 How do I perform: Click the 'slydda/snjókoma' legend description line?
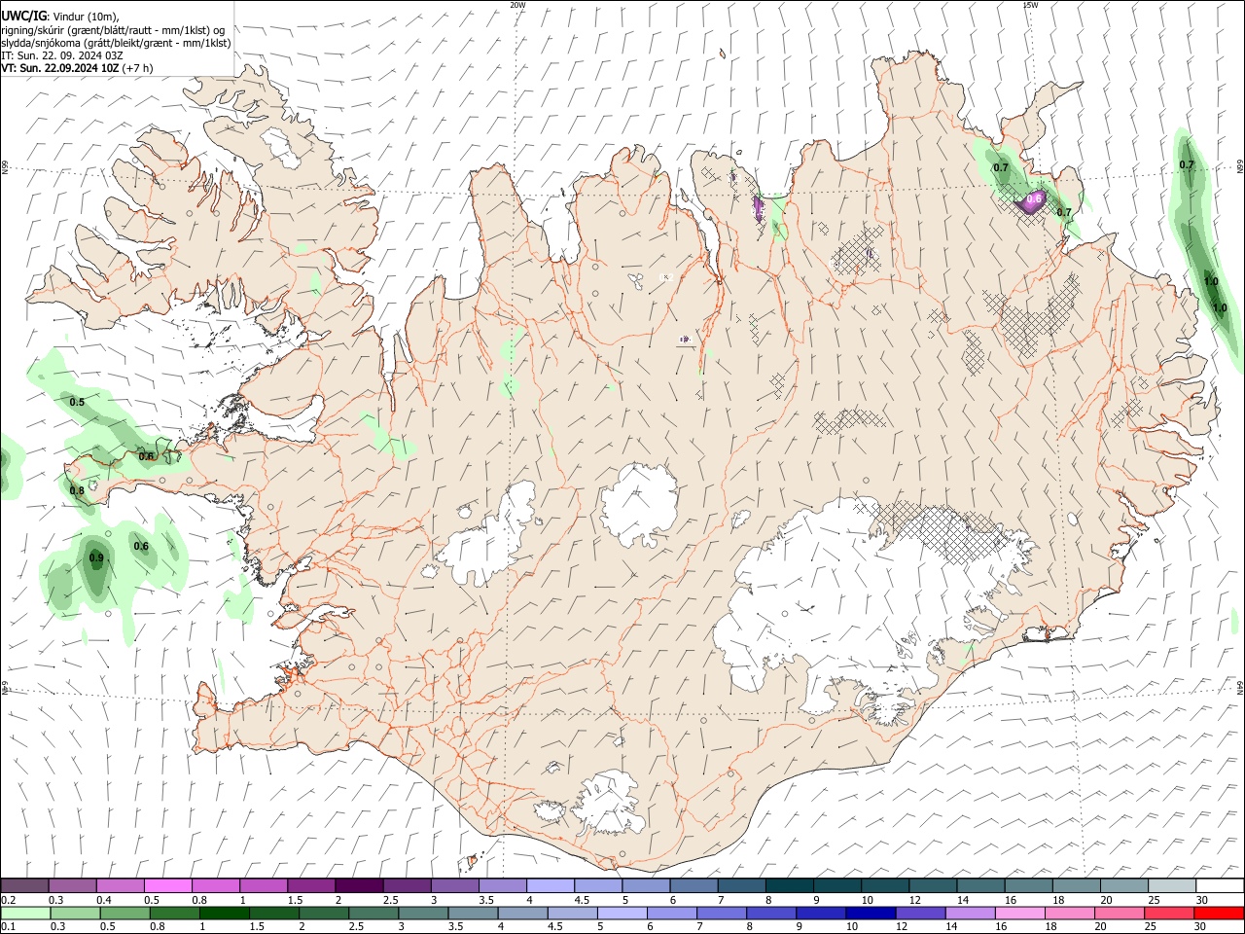pos(116,43)
